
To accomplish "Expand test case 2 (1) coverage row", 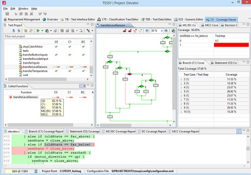I will (x=181, y=79).
